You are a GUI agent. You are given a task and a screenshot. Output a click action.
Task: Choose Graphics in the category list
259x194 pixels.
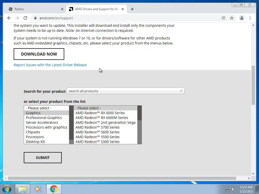[x=47, y=113]
